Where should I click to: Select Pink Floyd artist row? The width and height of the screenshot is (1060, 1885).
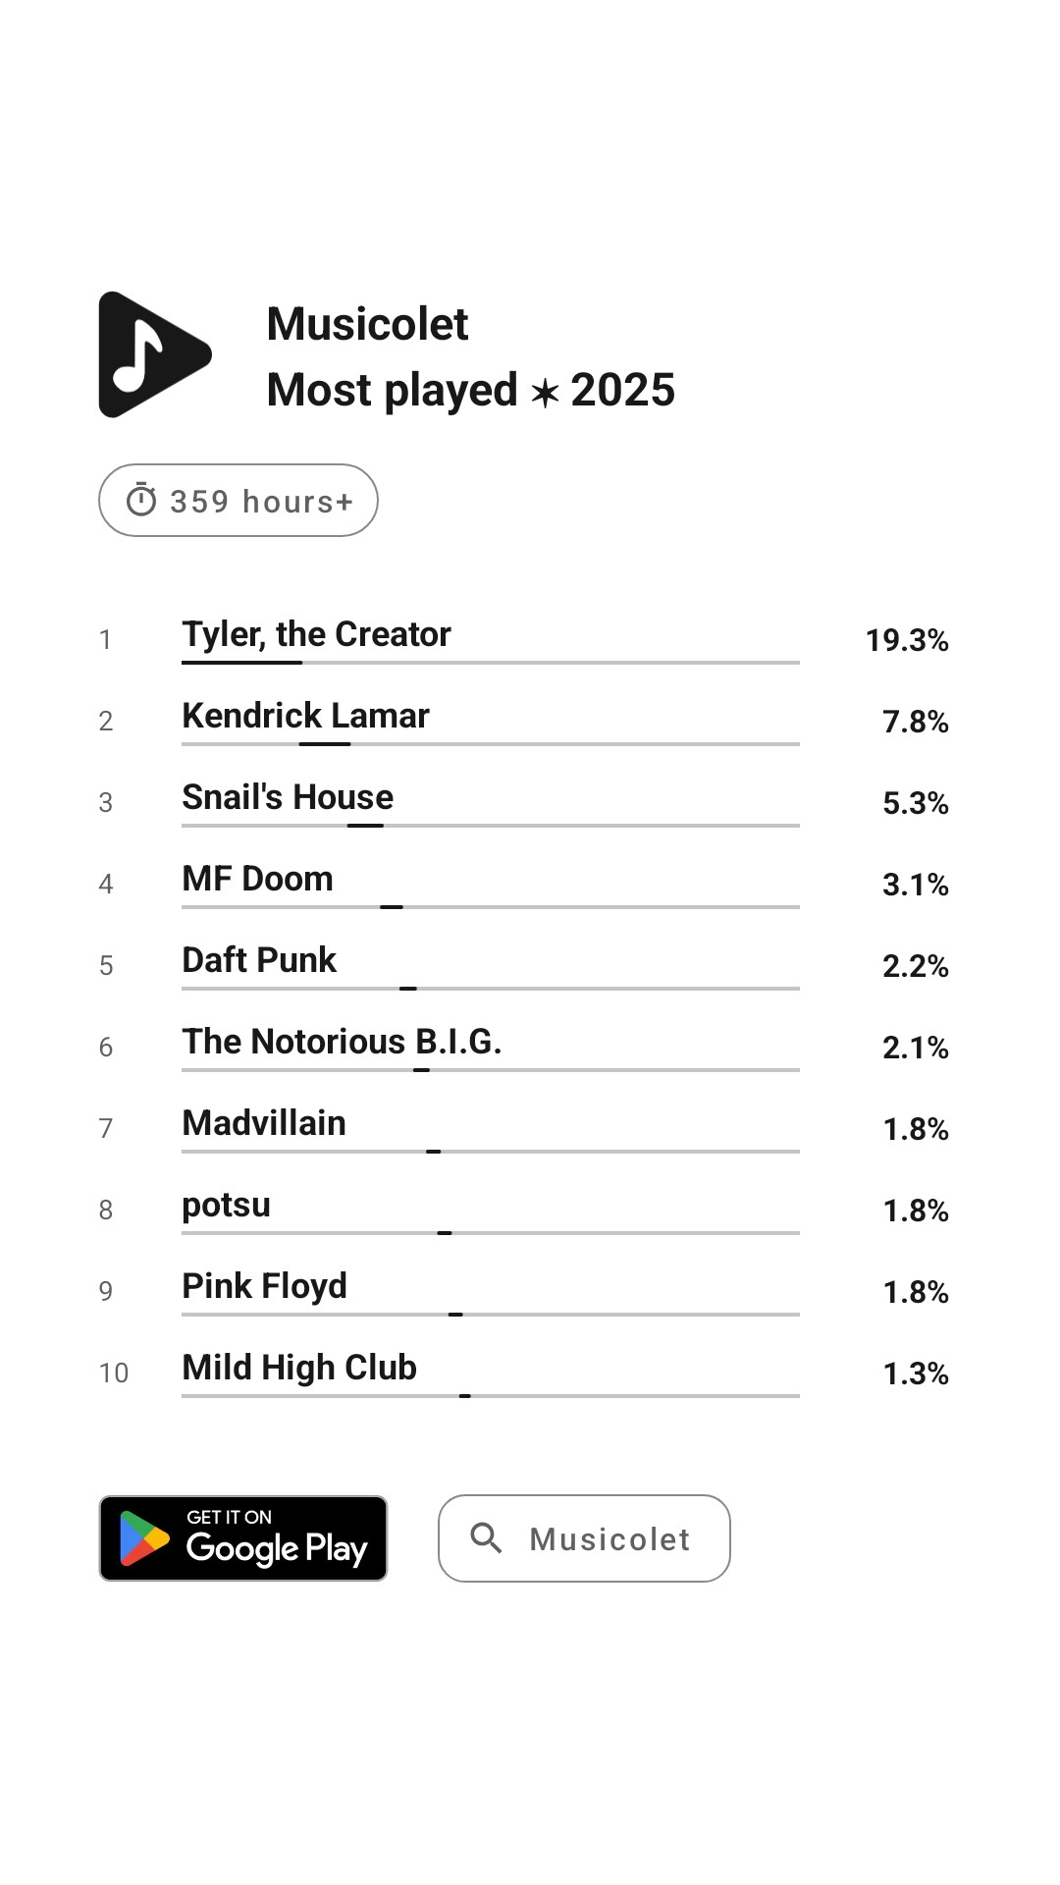tap(264, 1287)
